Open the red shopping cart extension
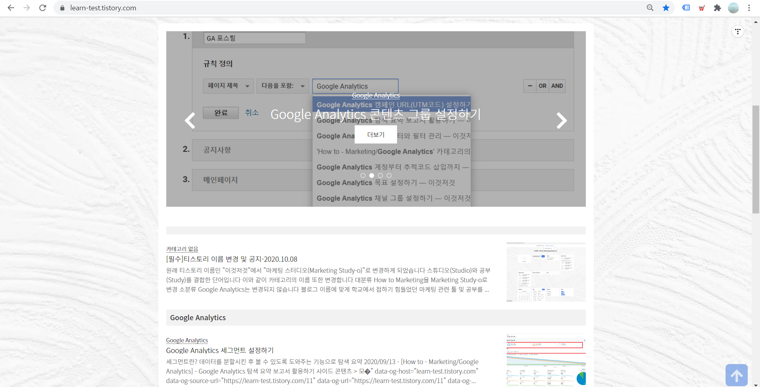 702,8
